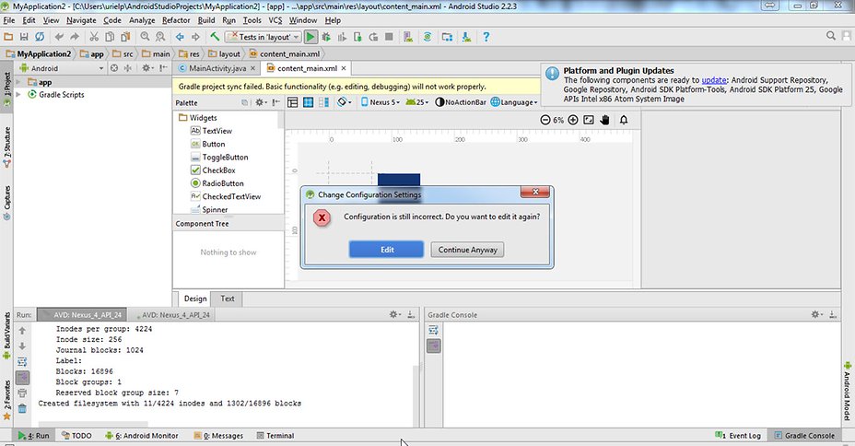Open the orientation rotate dropdown in design toolbar
This screenshot has height=446, width=855.
344,102
